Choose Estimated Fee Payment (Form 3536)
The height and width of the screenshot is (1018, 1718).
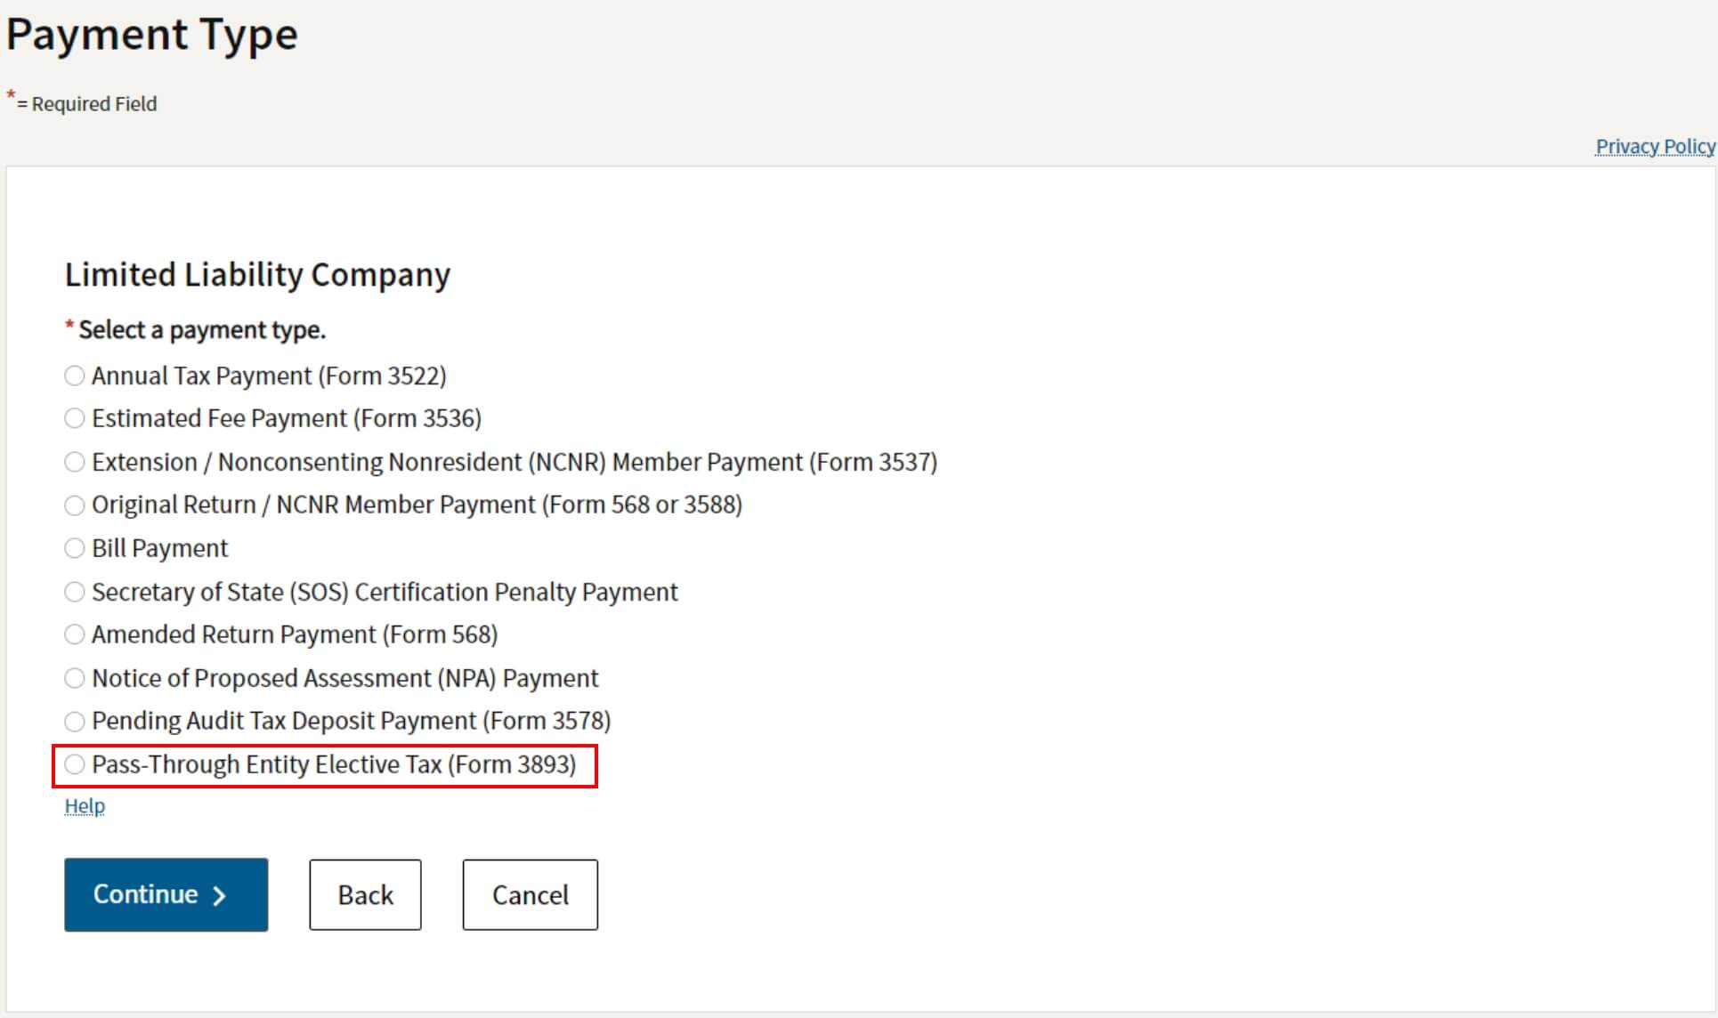75,418
